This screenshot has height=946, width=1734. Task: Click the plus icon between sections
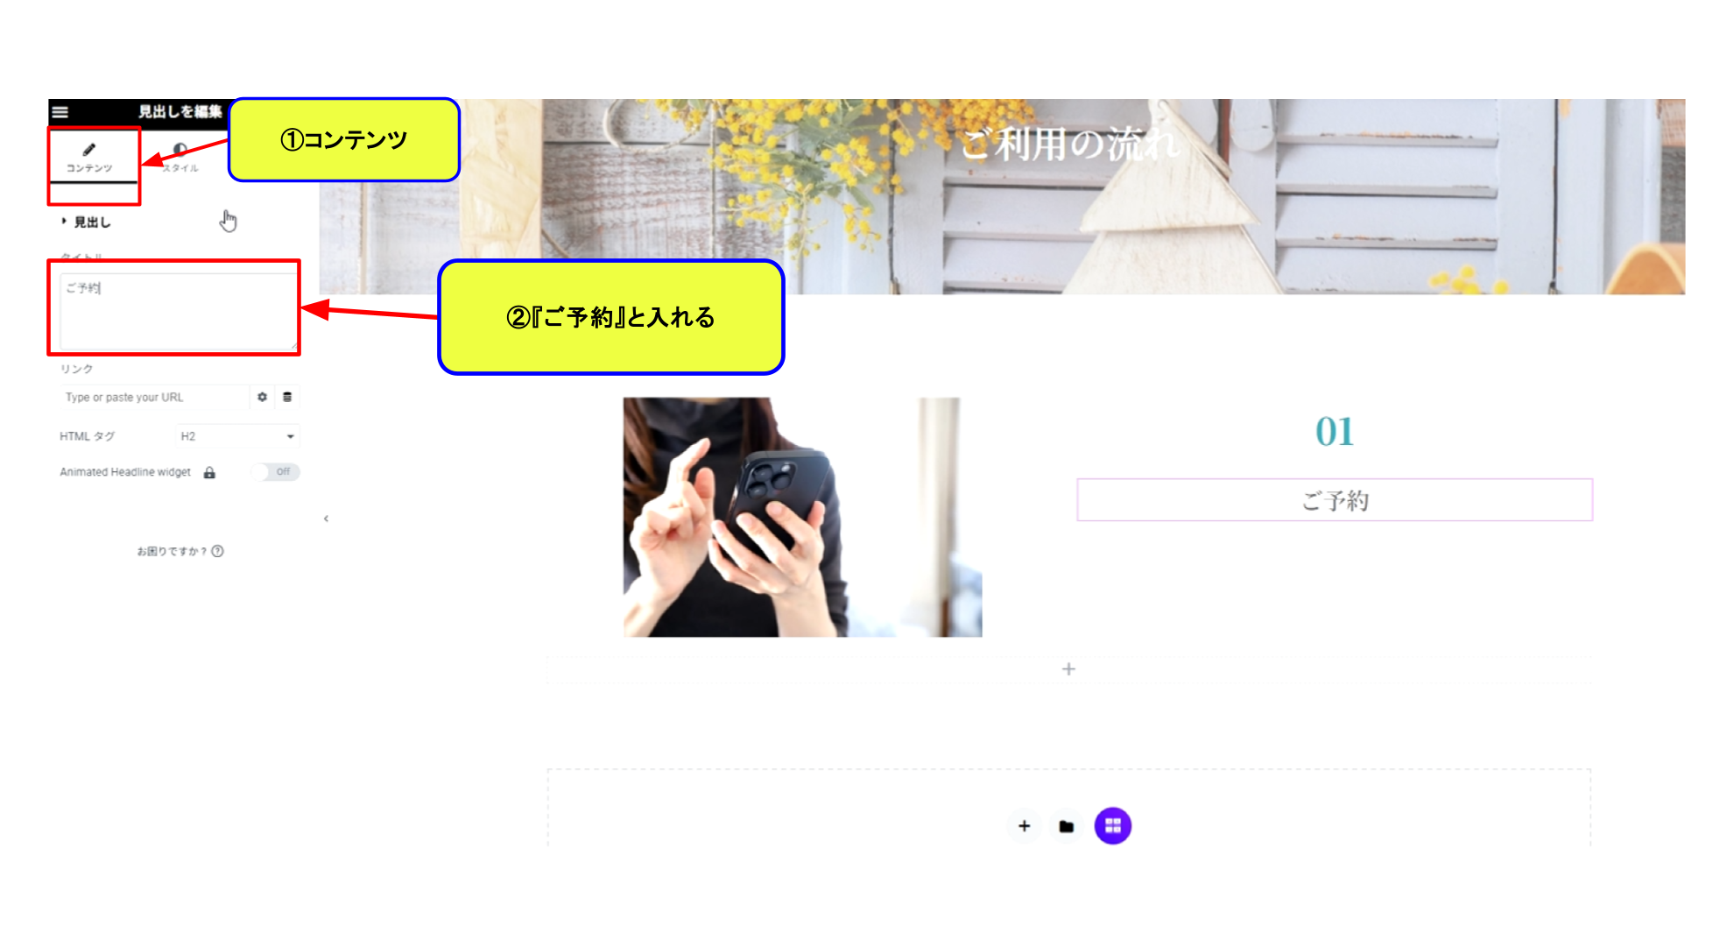point(1068,669)
